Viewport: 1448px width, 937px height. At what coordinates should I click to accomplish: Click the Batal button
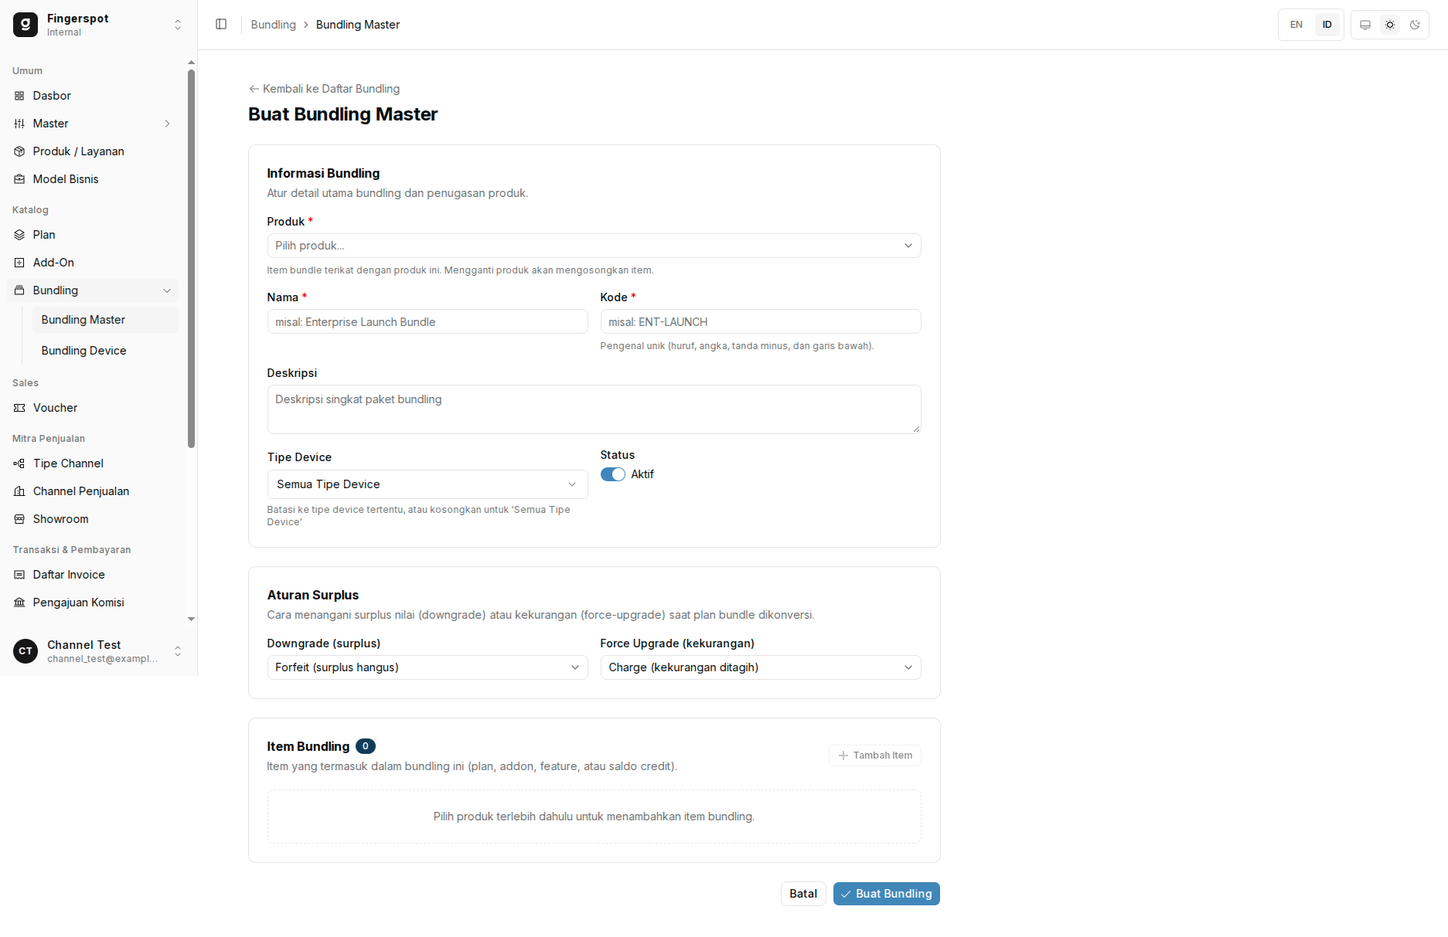[x=803, y=894]
